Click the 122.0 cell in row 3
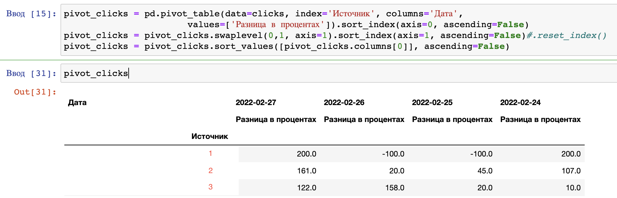 tap(307, 188)
